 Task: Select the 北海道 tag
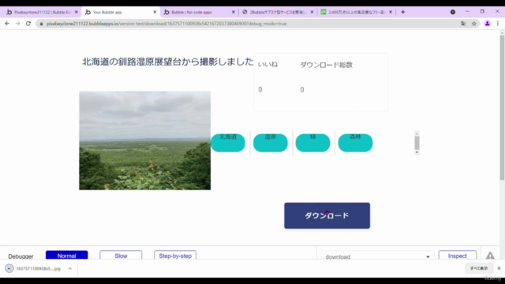(x=228, y=143)
